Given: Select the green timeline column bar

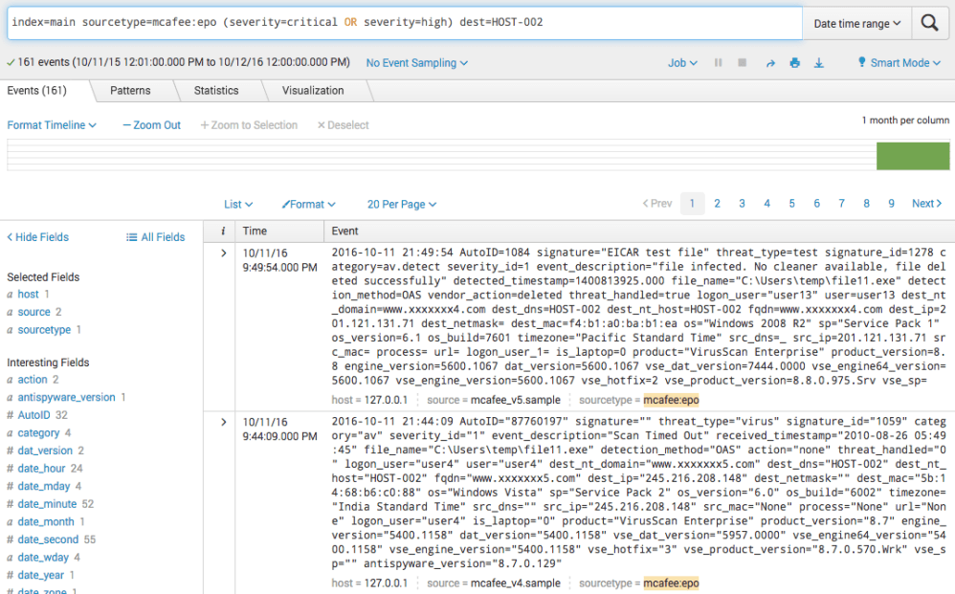Looking at the screenshot, I should coord(912,156).
